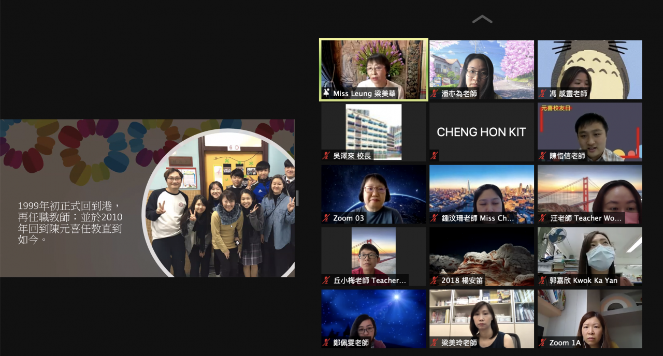
Task: Select the 2018 楊安笛 tile with rock landscape
Action: click(x=482, y=257)
